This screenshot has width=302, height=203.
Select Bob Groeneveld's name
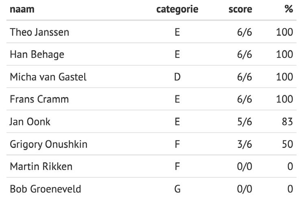coord(46,189)
